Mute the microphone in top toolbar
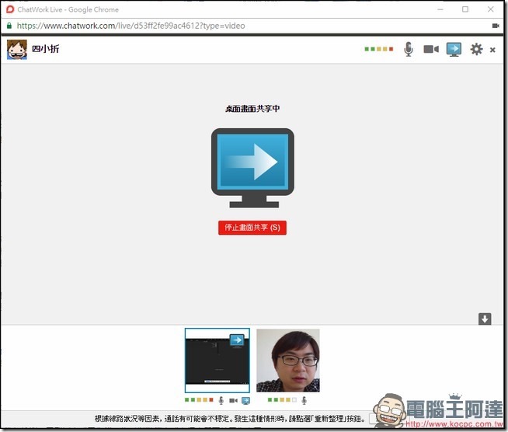508x432 pixels. pos(409,49)
